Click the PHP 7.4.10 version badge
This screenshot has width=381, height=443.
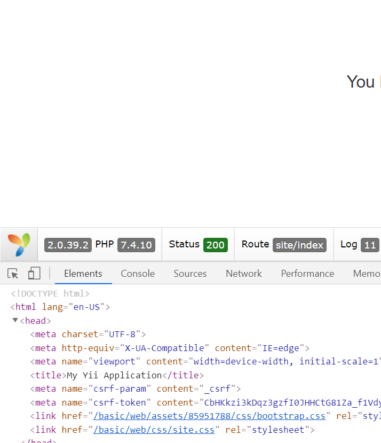pyautogui.click(x=136, y=245)
